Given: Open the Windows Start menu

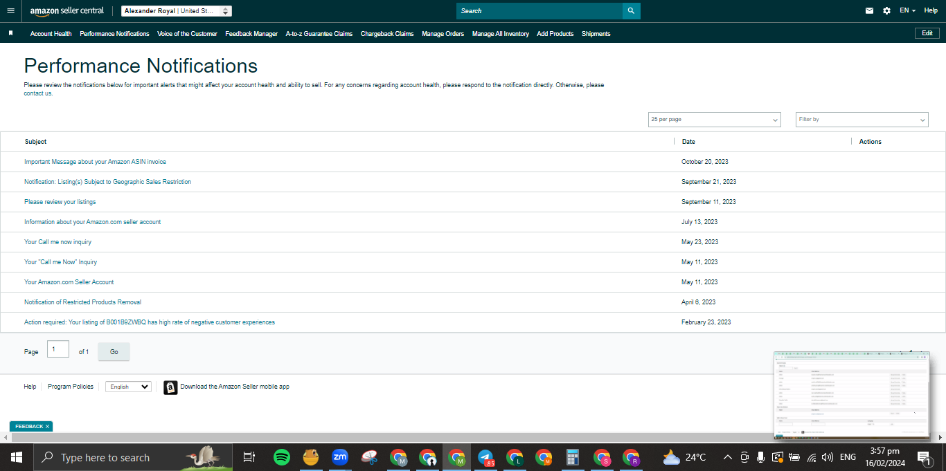Looking at the screenshot, I should coord(17,457).
